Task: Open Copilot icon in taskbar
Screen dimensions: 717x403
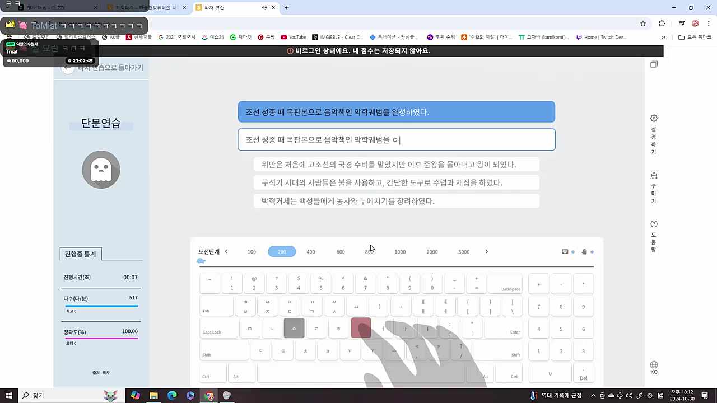Action: click(x=135, y=396)
